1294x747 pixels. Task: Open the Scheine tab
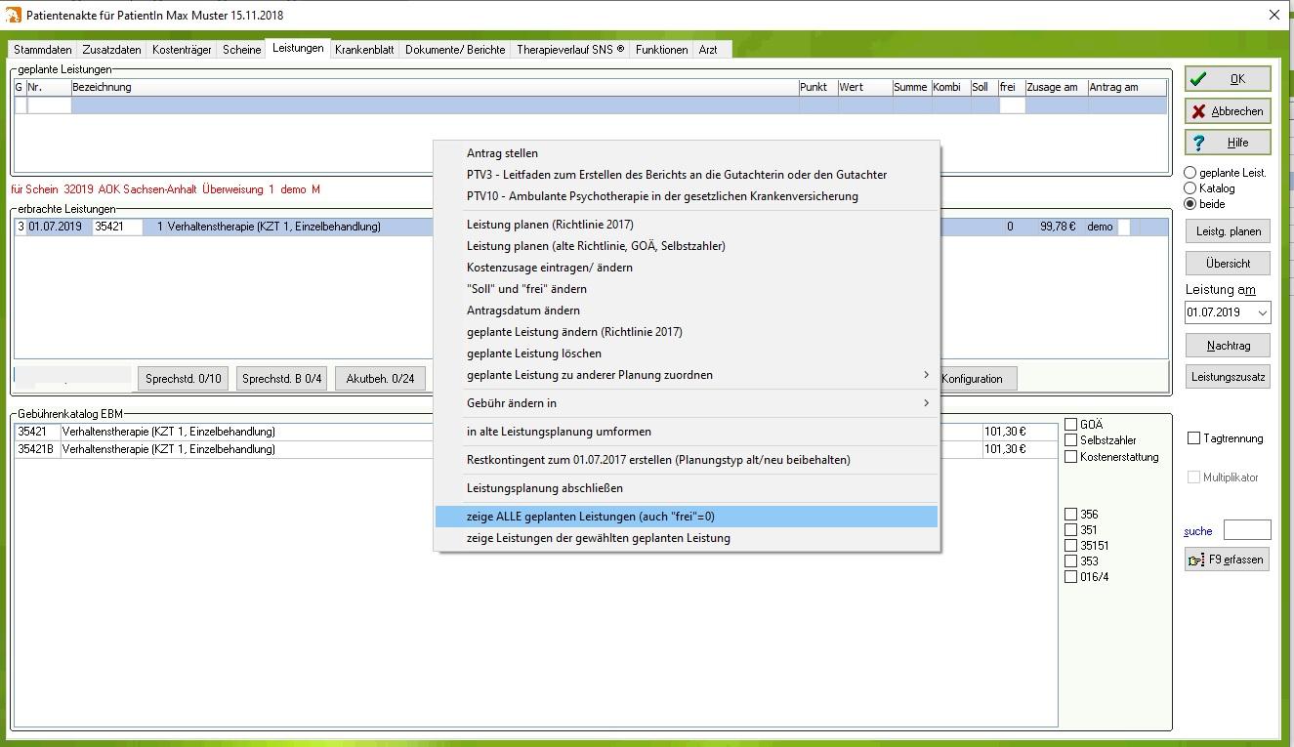pos(242,50)
